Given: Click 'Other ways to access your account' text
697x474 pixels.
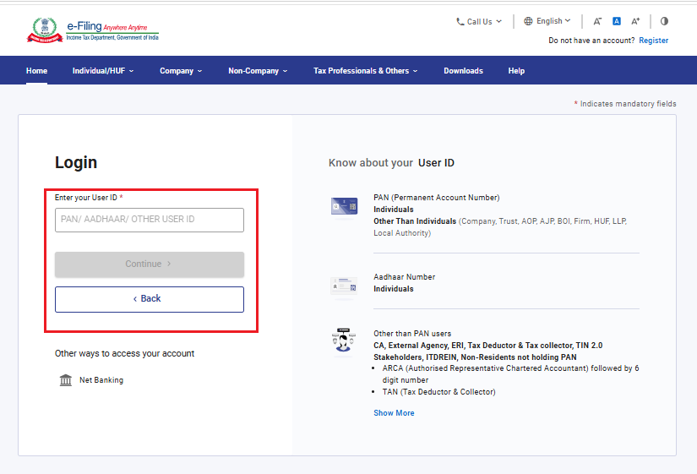Looking at the screenshot, I should point(124,353).
